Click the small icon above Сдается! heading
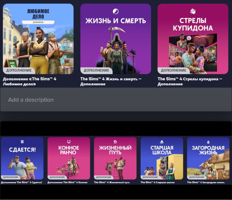The image size is (232, 200). 22,142
